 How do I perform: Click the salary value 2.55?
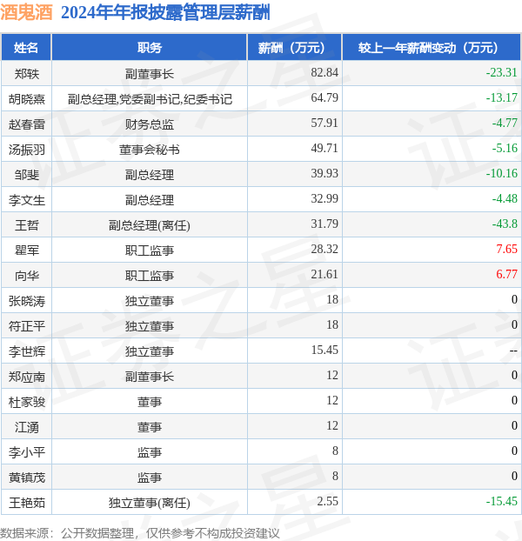coord(327,501)
